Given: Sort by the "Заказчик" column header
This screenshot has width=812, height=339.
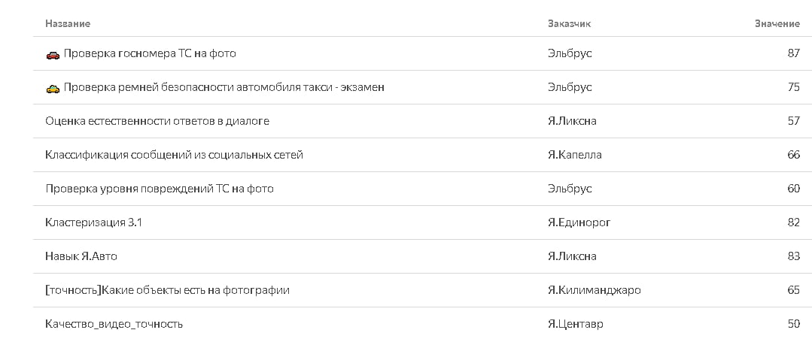Looking at the screenshot, I should 569,24.
